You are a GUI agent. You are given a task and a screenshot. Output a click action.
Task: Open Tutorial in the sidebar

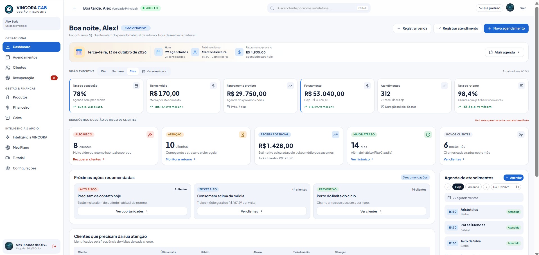coord(31,158)
